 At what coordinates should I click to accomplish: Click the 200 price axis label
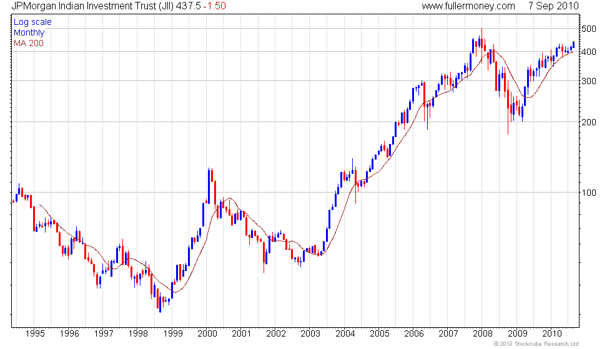(x=589, y=122)
